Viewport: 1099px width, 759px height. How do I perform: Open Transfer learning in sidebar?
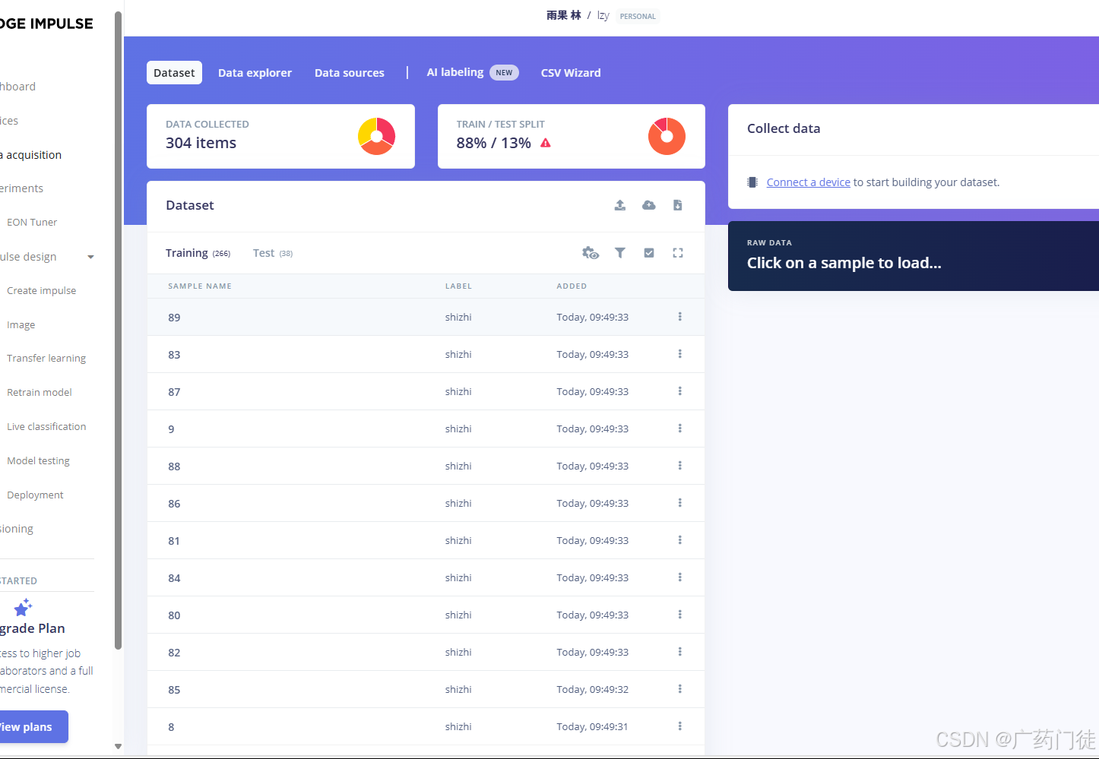46,358
